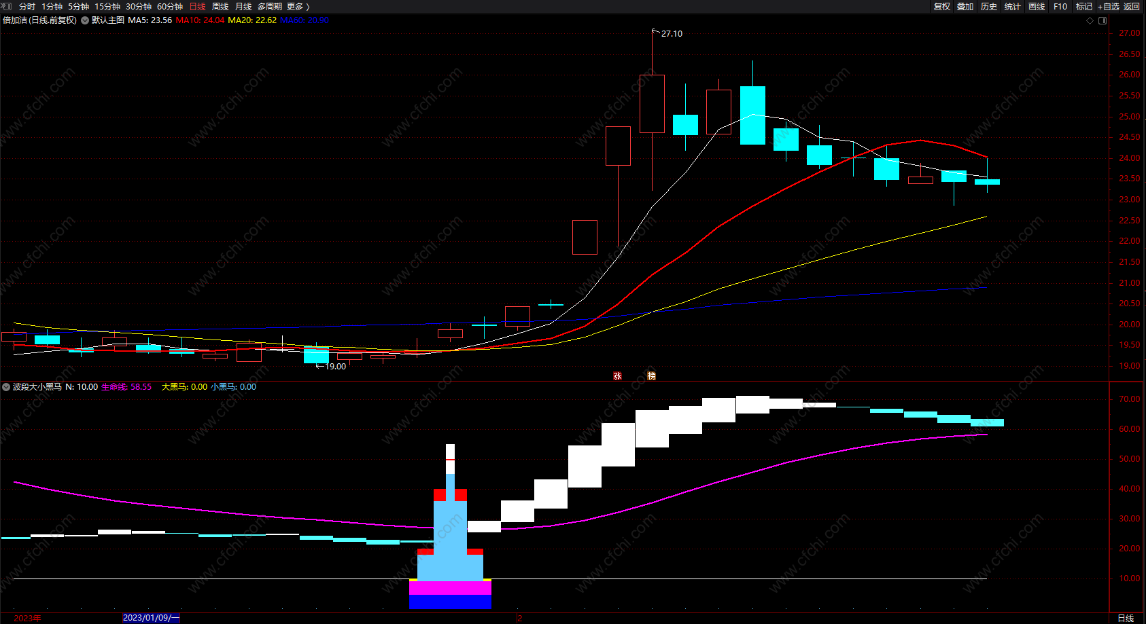1146x624 pixels.
Task: Open the F10 company info
Action: coord(1060,7)
